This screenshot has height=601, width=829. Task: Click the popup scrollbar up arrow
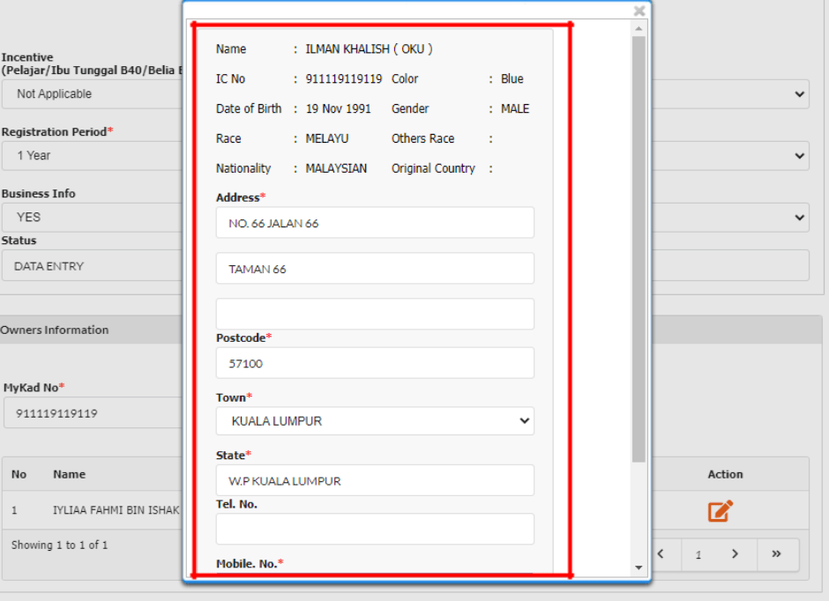point(639,28)
